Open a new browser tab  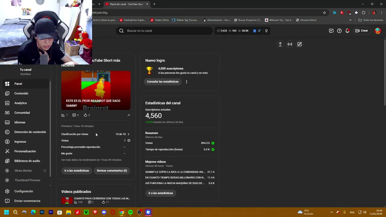coord(154,4)
